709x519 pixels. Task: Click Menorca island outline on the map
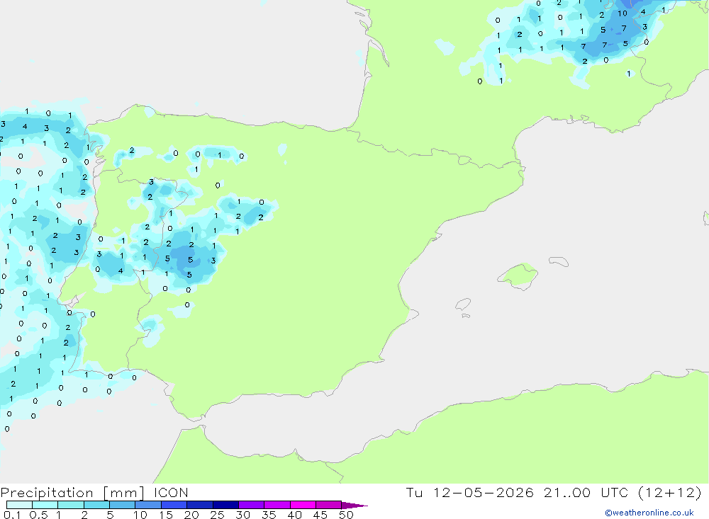(559, 261)
